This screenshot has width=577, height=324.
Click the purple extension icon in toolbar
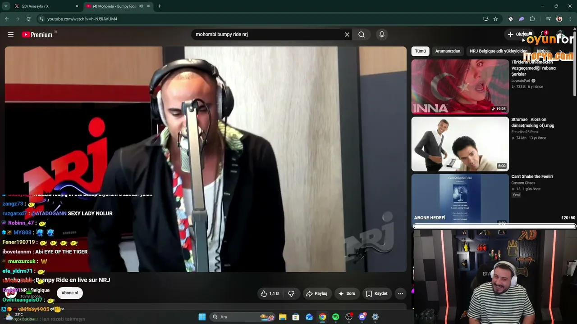click(522, 19)
